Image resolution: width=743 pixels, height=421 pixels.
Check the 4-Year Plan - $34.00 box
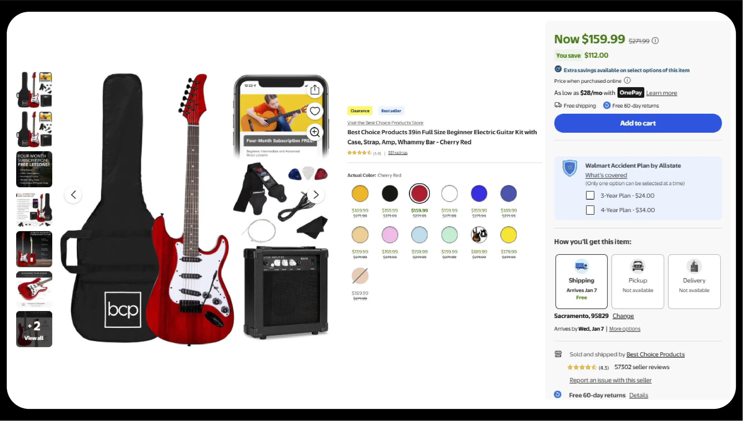590,210
